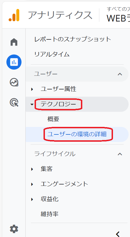This screenshot has width=130, height=237.
Task: Open the Home icon in sidebar
Action: click(x=14, y=42)
